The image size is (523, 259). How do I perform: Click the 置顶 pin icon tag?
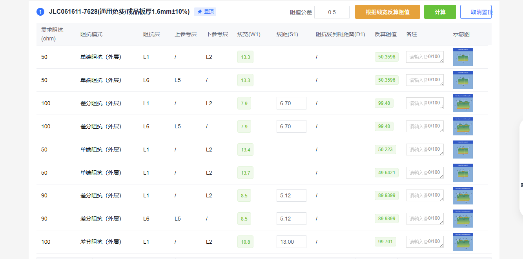[x=205, y=12]
